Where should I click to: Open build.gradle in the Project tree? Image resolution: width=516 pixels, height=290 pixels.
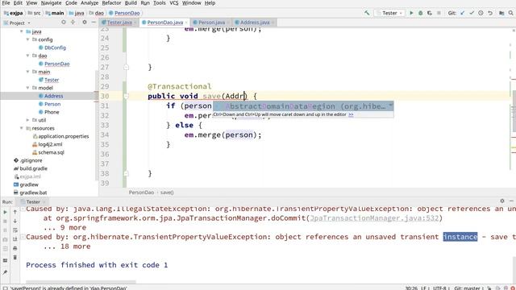pos(33,168)
